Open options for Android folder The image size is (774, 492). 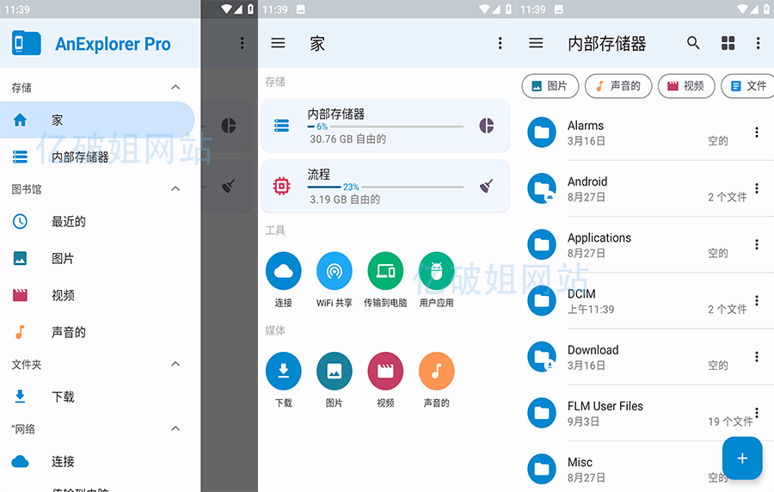(757, 188)
